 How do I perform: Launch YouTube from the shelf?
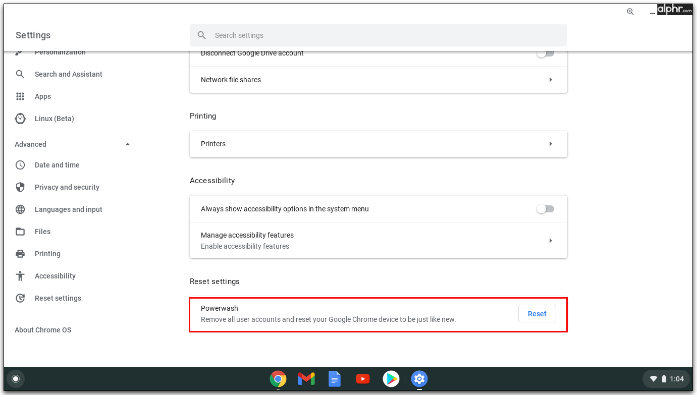[x=363, y=379]
